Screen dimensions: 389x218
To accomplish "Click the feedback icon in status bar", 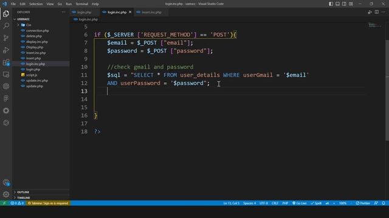I will (x=376, y=203).
